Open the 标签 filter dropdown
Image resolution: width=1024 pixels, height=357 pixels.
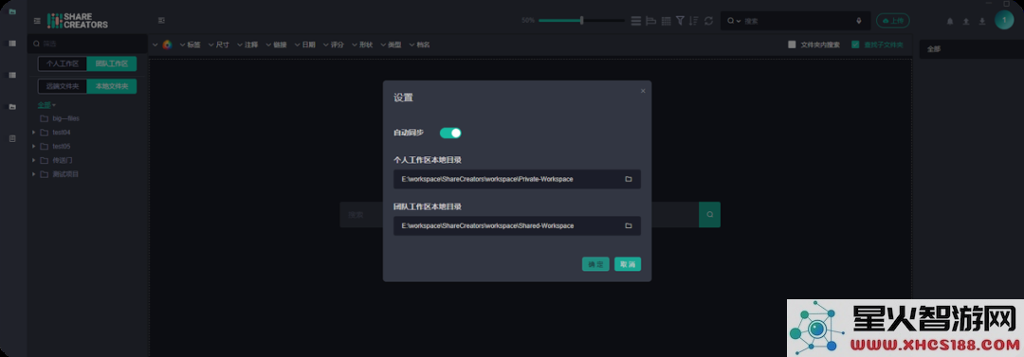coord(190,45)
